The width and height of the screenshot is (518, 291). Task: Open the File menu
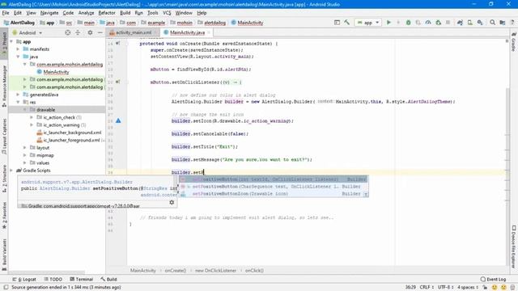(x=6, y=13)
